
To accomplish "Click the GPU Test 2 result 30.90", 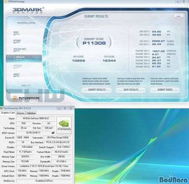I will [157, 35].
